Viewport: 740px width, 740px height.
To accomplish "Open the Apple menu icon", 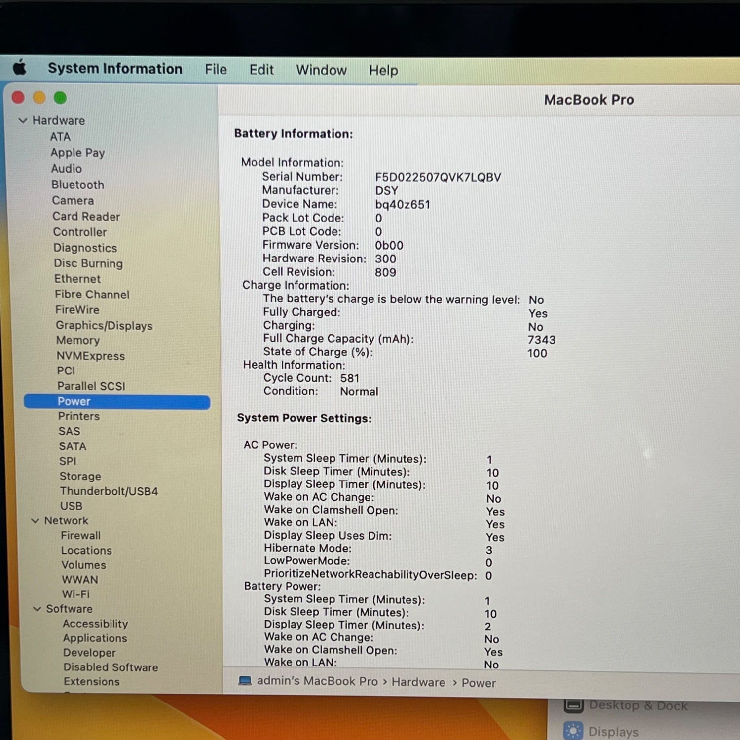I will pyautogui.click(x=20, y=67).
